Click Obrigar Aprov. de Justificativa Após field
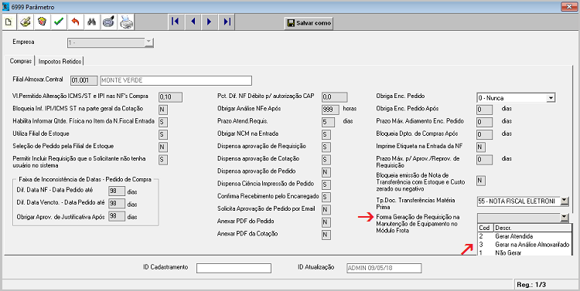This screenshot has height=291, width=580. click(117, 216)
